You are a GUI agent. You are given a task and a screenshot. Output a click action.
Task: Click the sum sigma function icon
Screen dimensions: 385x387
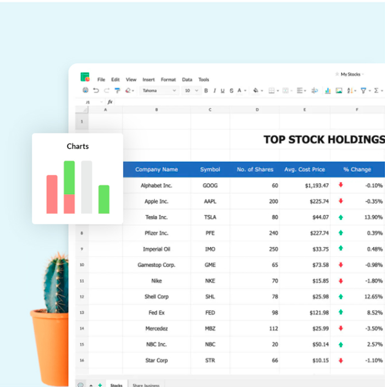[x=376, y=91]
